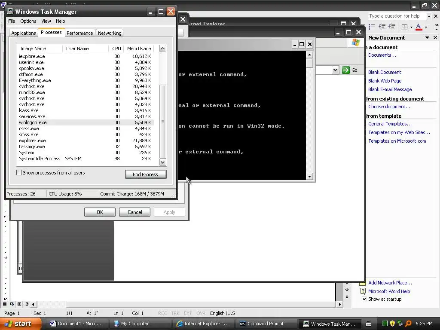This screenshot has width=440, height=330.
Task: Open Task Manager View menu
Action: click(x=46, y=21)
